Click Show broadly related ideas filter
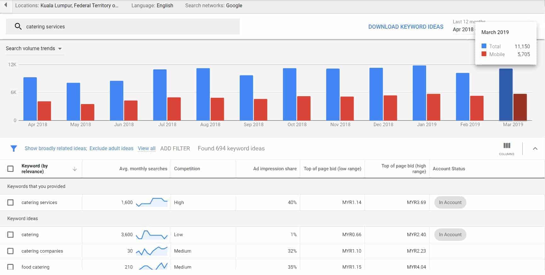 pos(56,149)
